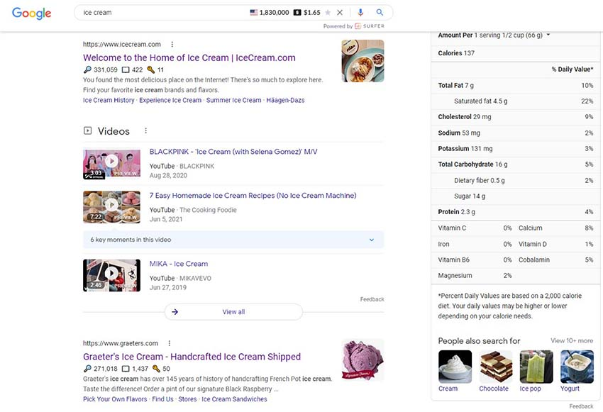
Task: Click graeters.com word count icon
Action: [126, 369]
